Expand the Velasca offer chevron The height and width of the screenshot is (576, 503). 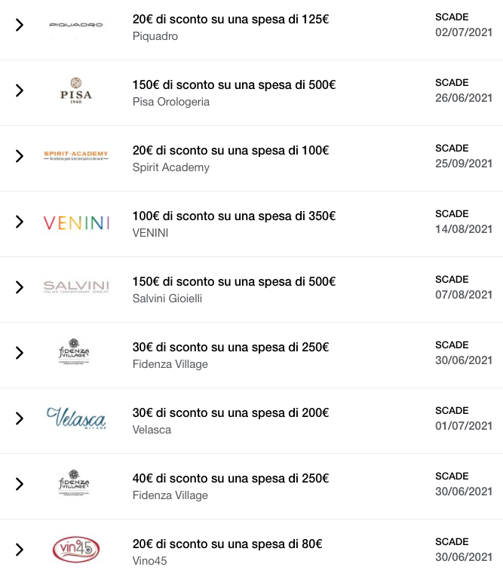[x=20, y=418]
